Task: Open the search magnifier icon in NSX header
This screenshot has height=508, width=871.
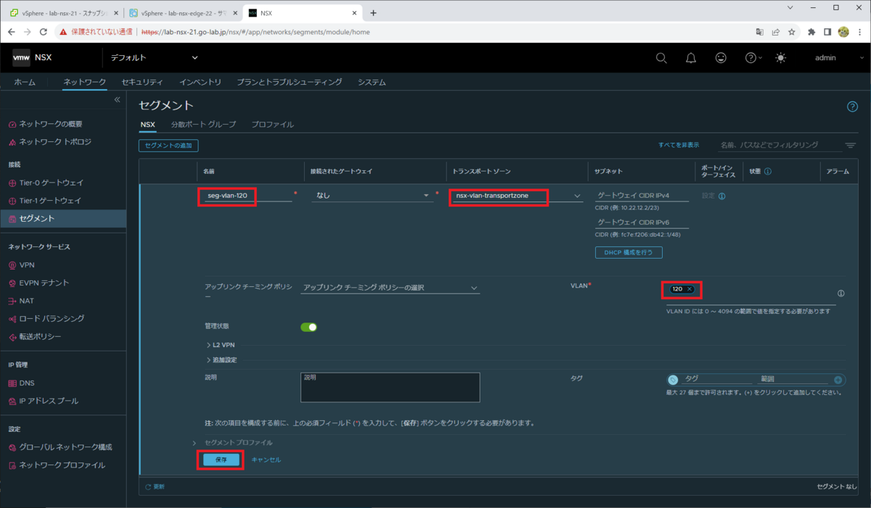Action: click(661, 58)
